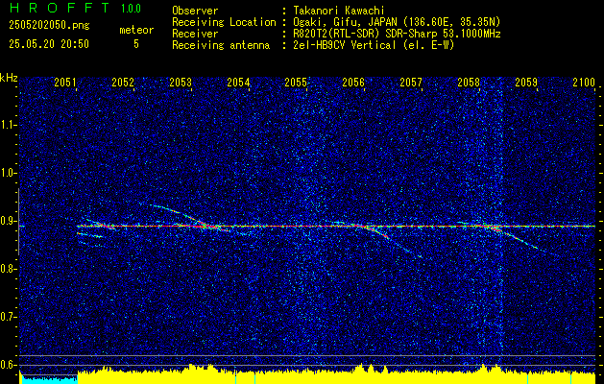The image size is (604, 384).
Task: Click the HROFFT title text
Action: (x=60, y=8)
